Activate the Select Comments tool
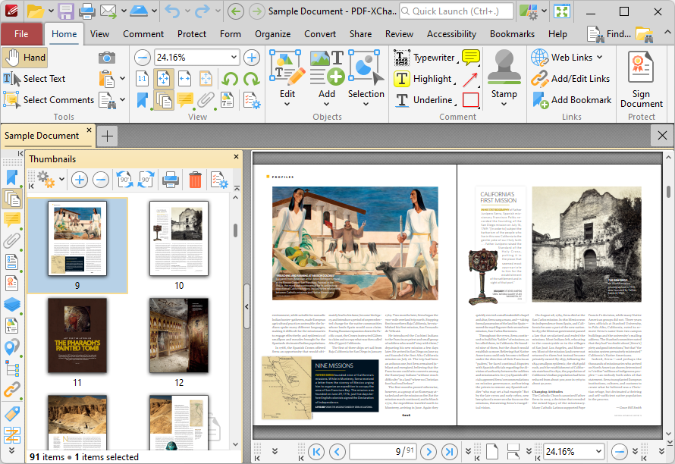This screenshot has height=464, width=675. click(x=49, y=100)
